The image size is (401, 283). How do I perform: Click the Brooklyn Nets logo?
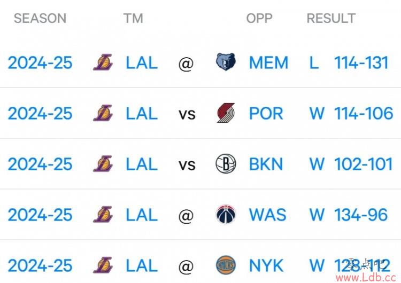coord(226,163)
